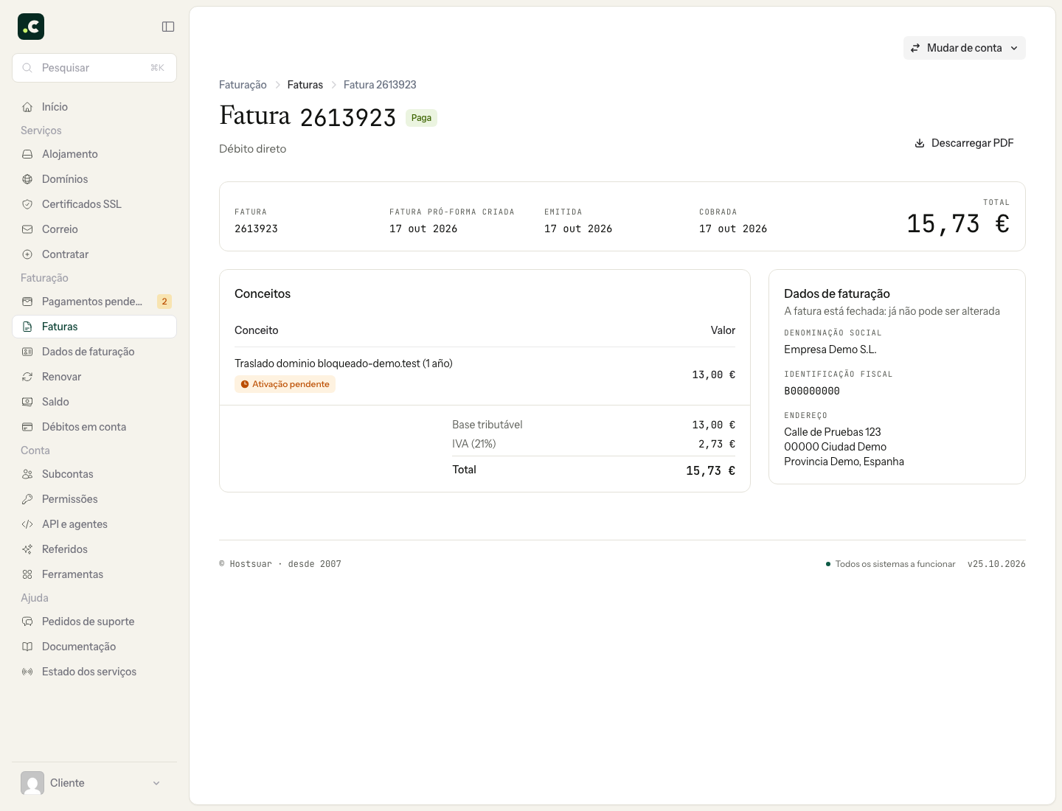
Task: Click the Contratar plus icon
Action: [x=27, y=254]
